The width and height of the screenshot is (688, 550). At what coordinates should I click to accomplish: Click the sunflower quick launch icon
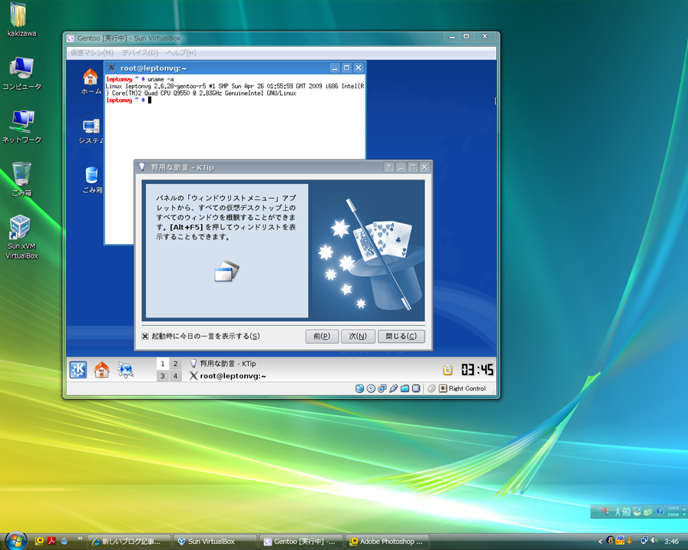(x=39, y=542)
